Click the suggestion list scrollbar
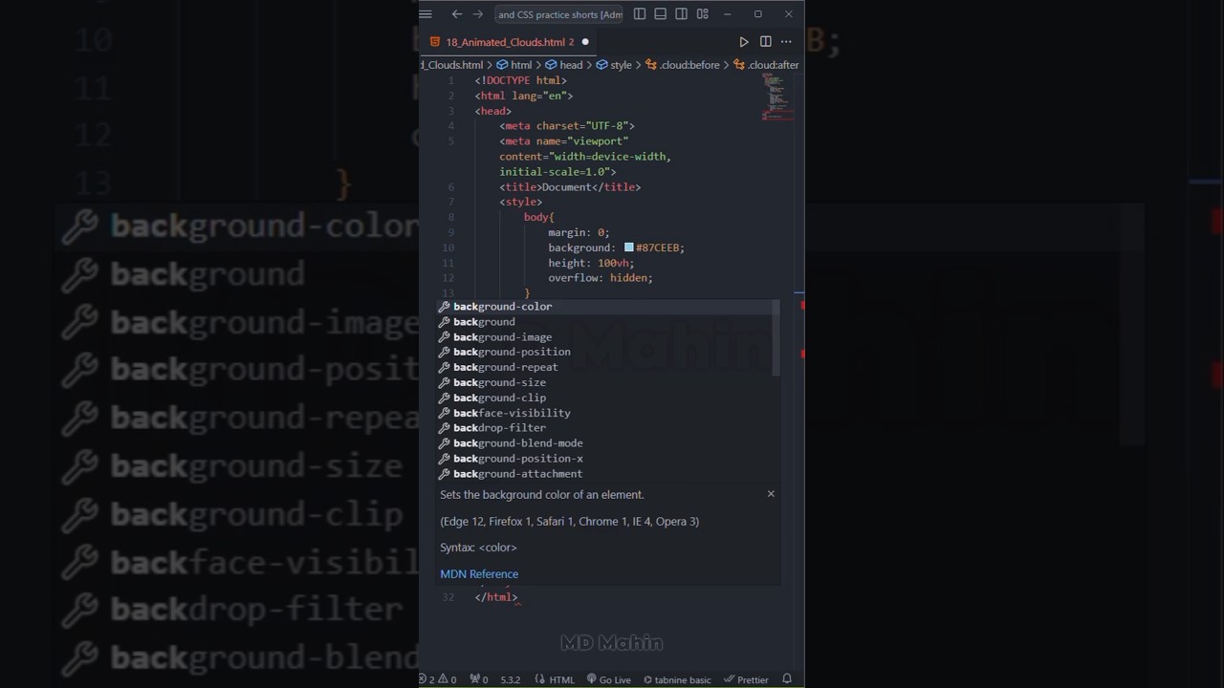Screen dimensions: 1224x688 [x=776, y=339]
